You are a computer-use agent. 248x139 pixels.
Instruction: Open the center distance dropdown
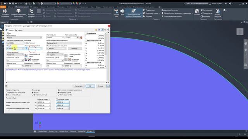click(x=41, y=49)
